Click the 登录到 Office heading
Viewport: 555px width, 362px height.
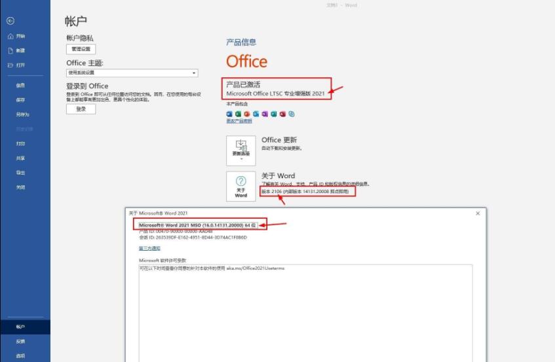click(87, 86)
